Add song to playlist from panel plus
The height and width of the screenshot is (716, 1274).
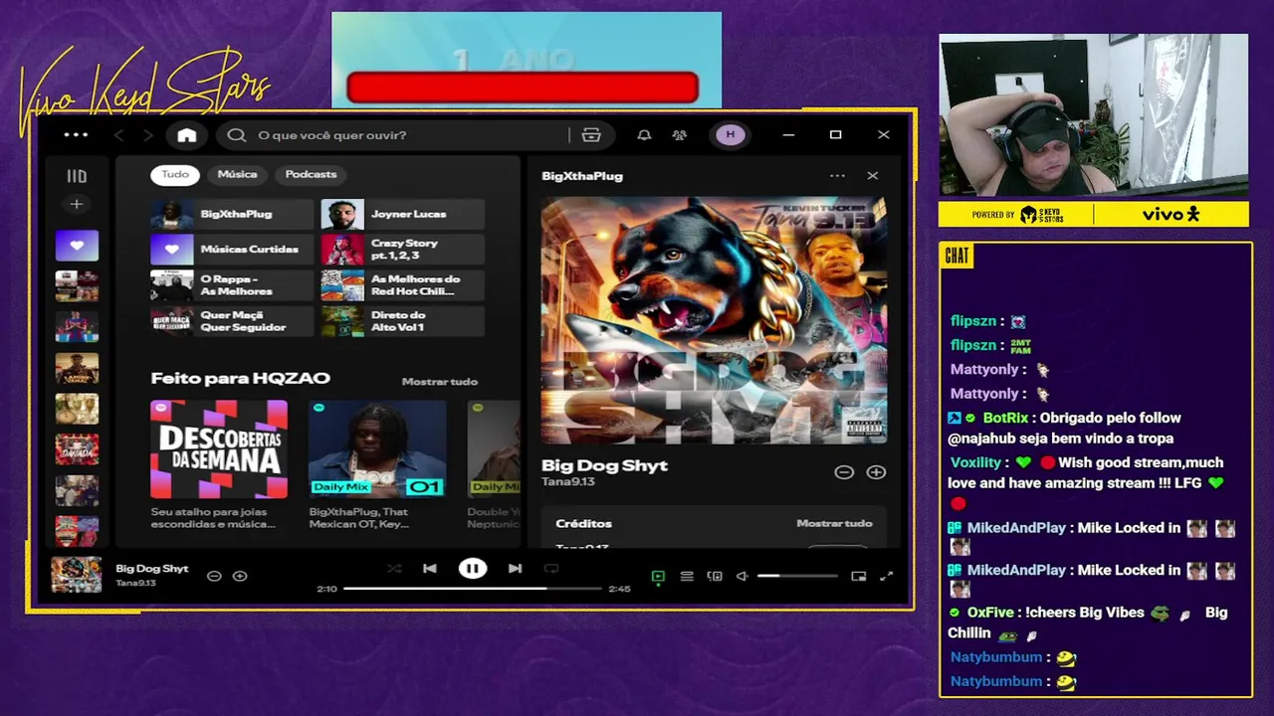click(876, 472)
